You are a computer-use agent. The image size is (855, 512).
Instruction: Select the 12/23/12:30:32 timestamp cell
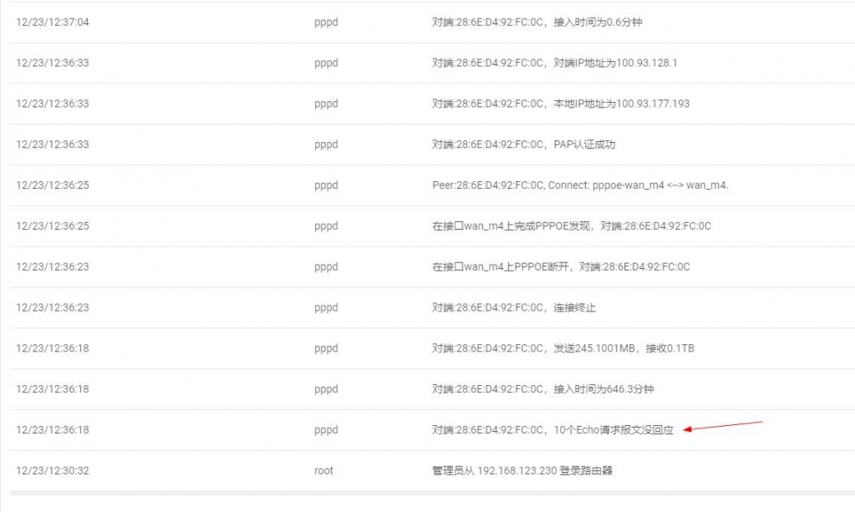pyautogui.click(x=53, y=471)
